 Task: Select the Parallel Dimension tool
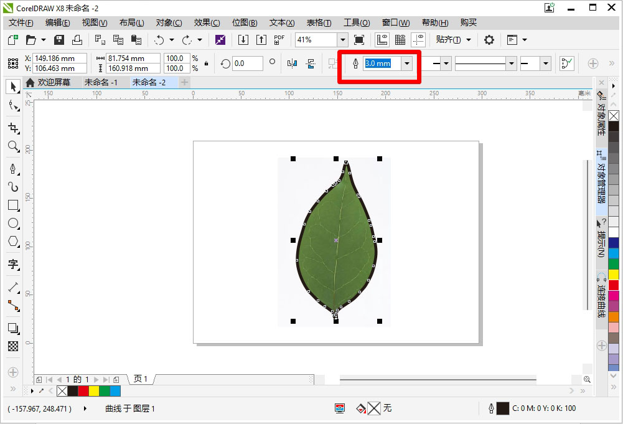point(14,287)
